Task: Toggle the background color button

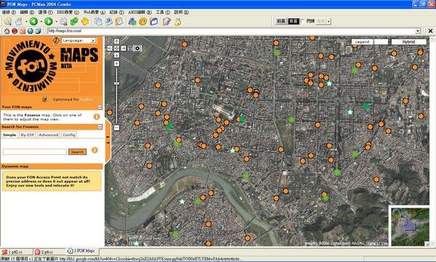Action: [293, 21]
